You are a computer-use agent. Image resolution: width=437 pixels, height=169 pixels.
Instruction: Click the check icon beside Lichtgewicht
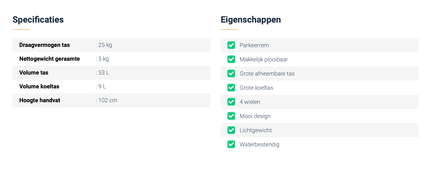point(231,130)
